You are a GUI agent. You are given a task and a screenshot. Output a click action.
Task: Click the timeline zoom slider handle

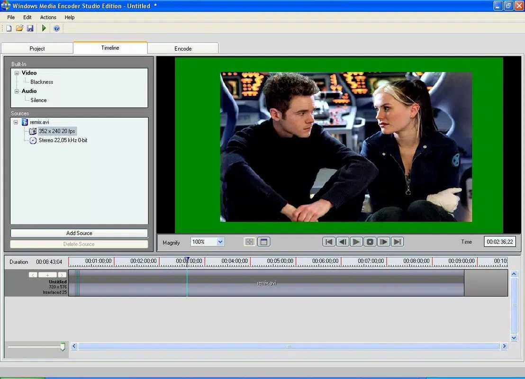tap(63, 347)
